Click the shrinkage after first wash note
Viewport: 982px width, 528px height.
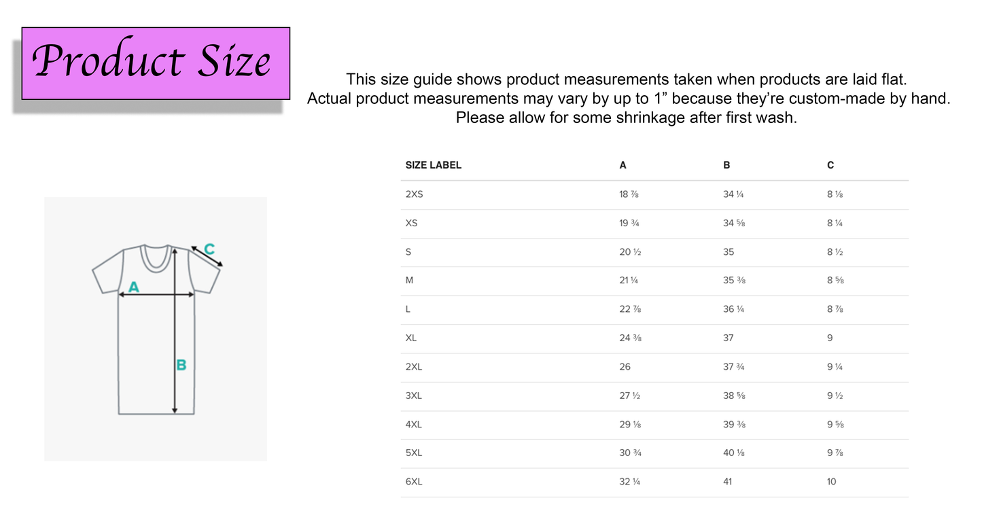click(626, 118)
